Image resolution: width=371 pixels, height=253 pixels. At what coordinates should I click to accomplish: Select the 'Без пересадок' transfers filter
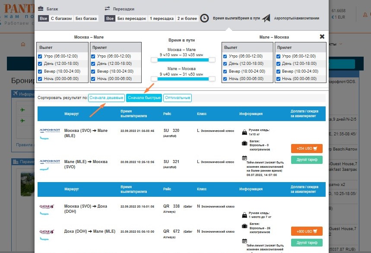click(x=127, y=19)
